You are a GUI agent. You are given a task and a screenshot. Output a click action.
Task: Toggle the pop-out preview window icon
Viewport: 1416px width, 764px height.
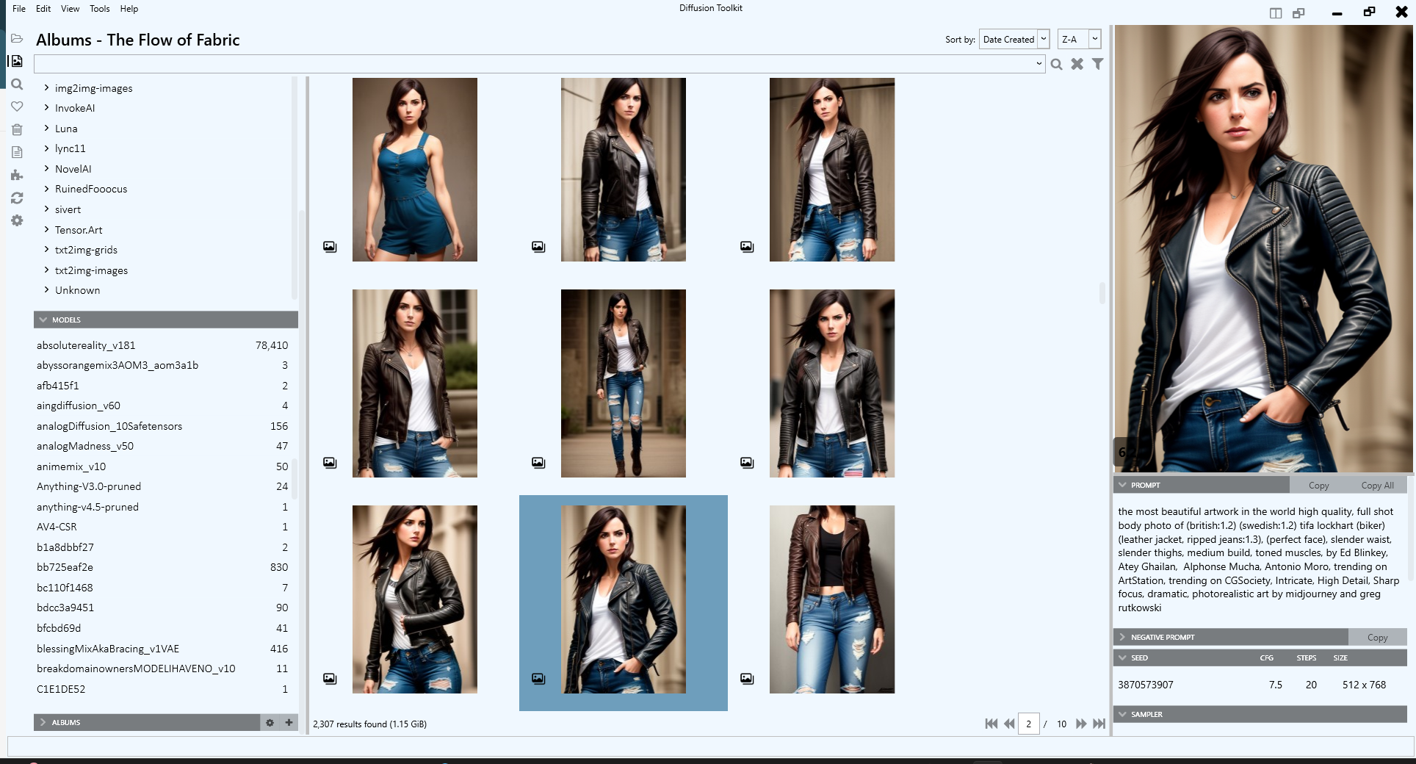click(1298, 12)
